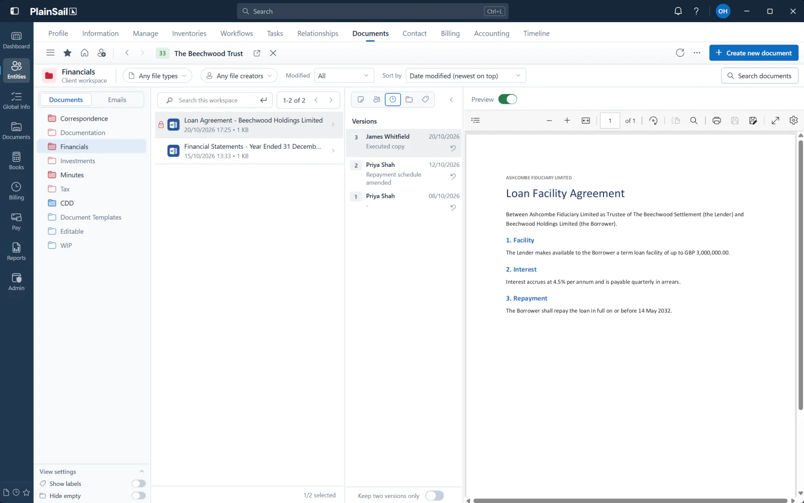
Task: Open the Document Templates folder
Action: [92, 217]
